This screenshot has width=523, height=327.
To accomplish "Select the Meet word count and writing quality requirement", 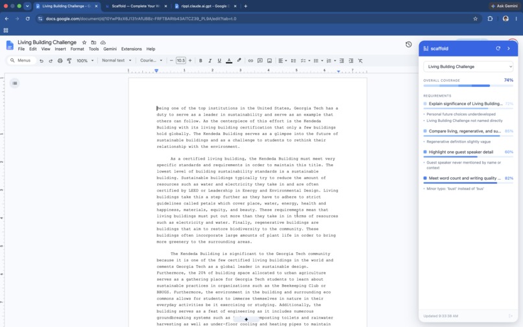I will (x=468, y=178).
